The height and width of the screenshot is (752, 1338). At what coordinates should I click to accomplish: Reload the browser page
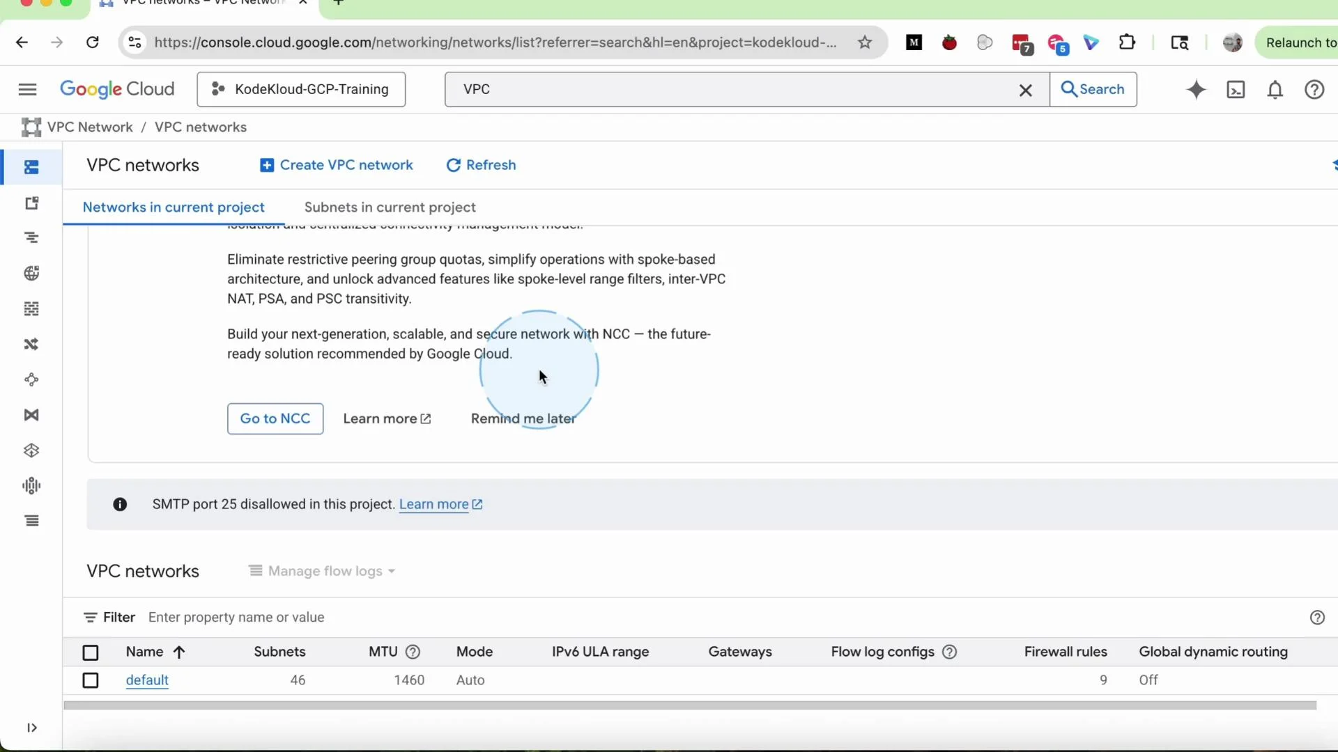pyautogui.click(x=92, y=42)
